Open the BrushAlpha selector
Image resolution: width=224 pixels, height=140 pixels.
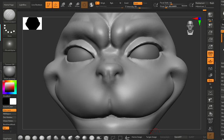click(x=9, y=45)
